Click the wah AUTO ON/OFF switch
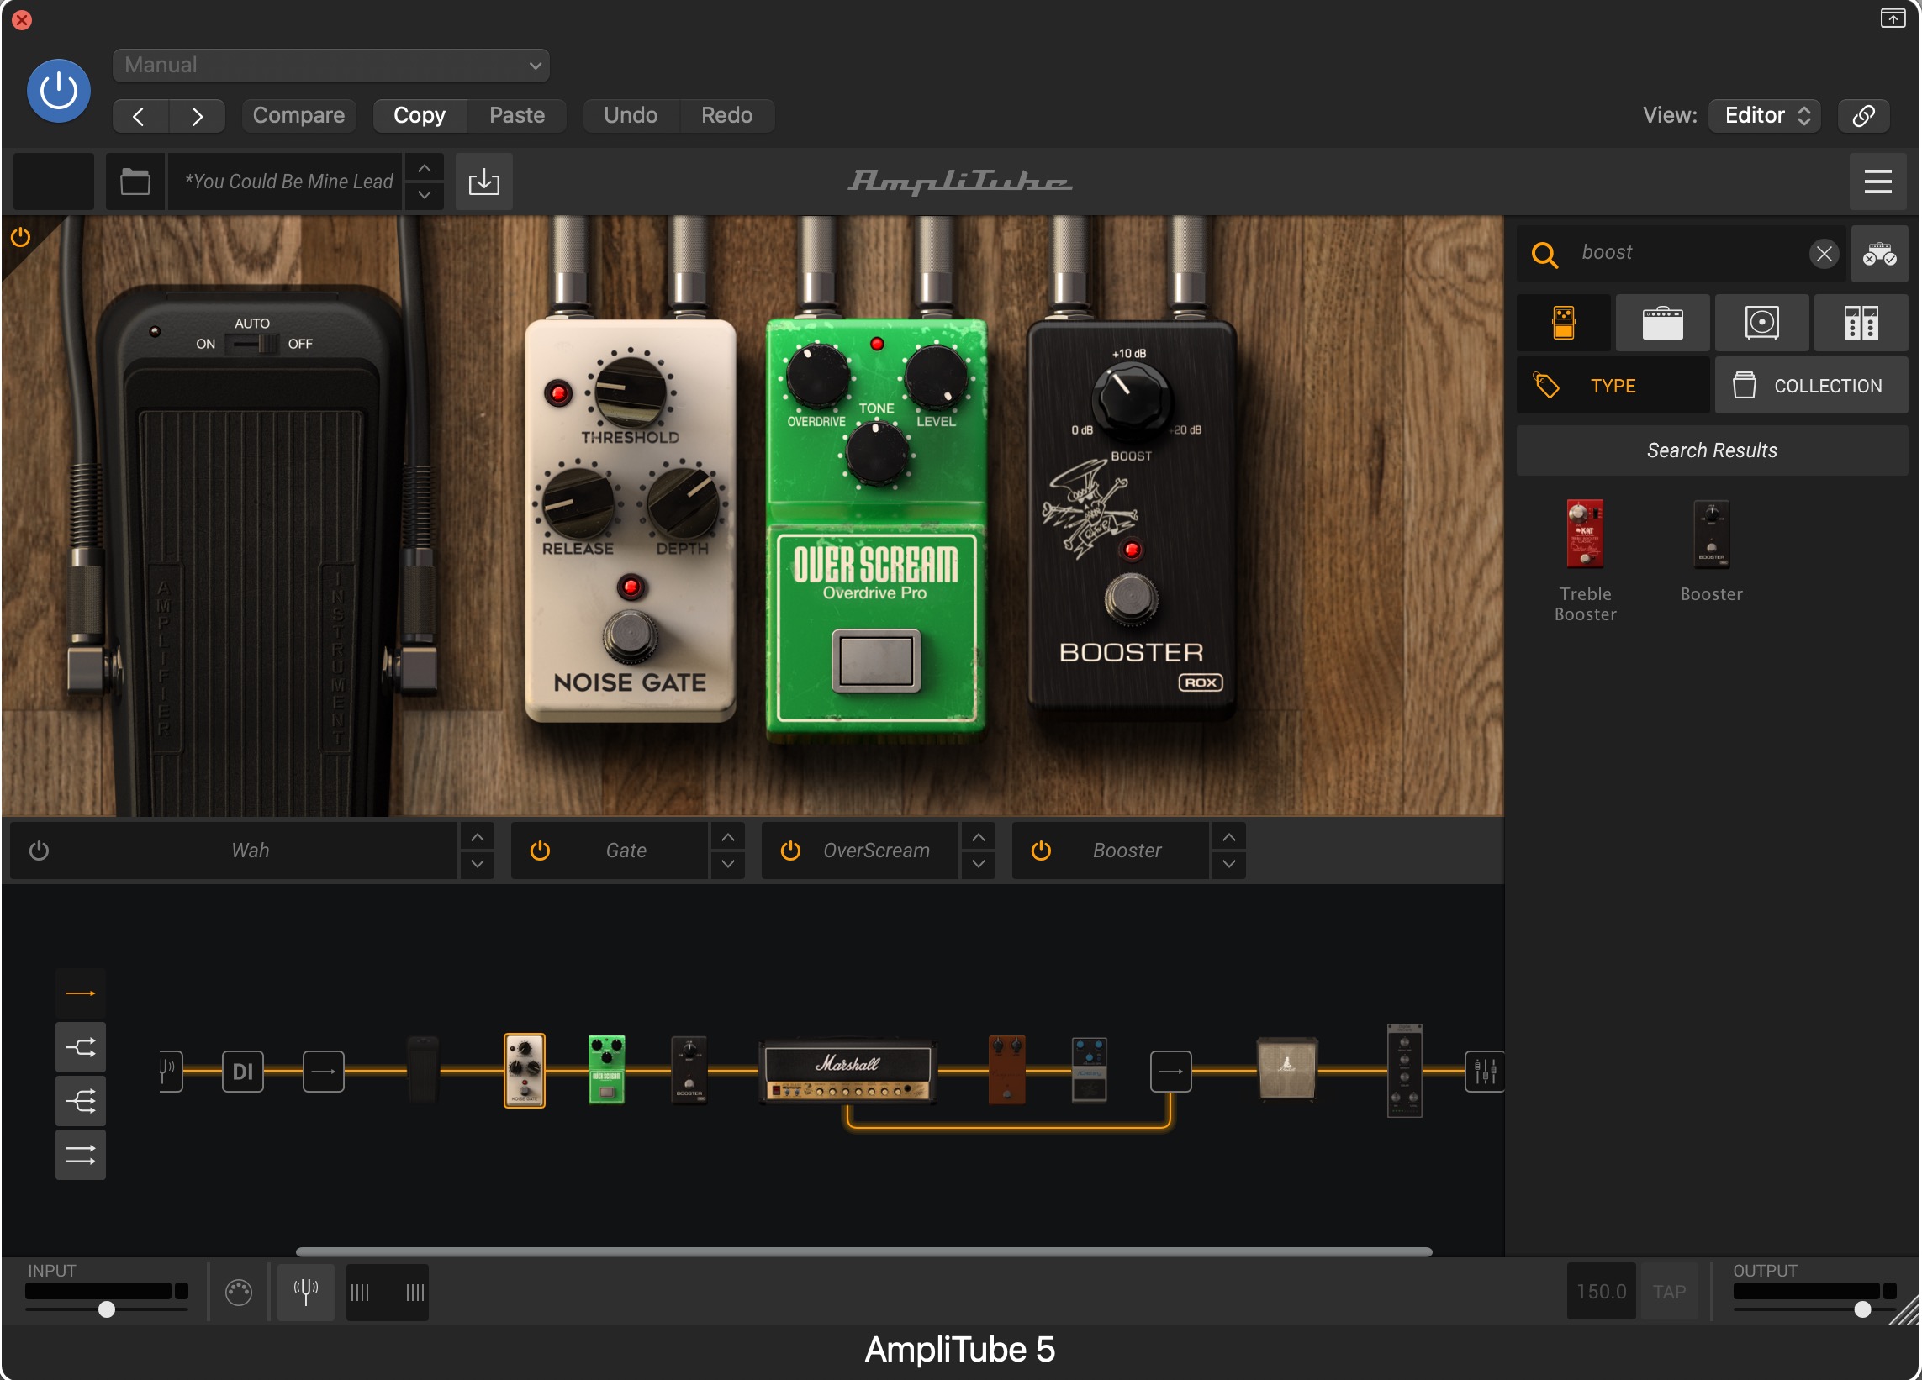Image resolution: width=1922 pixels, height=1380 pixels. [252, 344]
